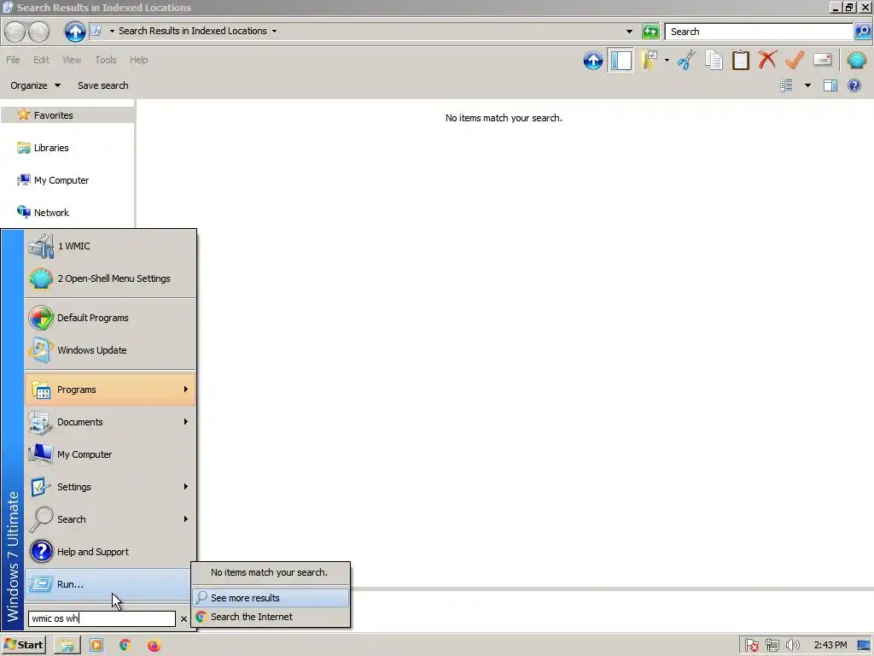
Task: Expand the Settings submenu
Action: click(x=110, y=486)
